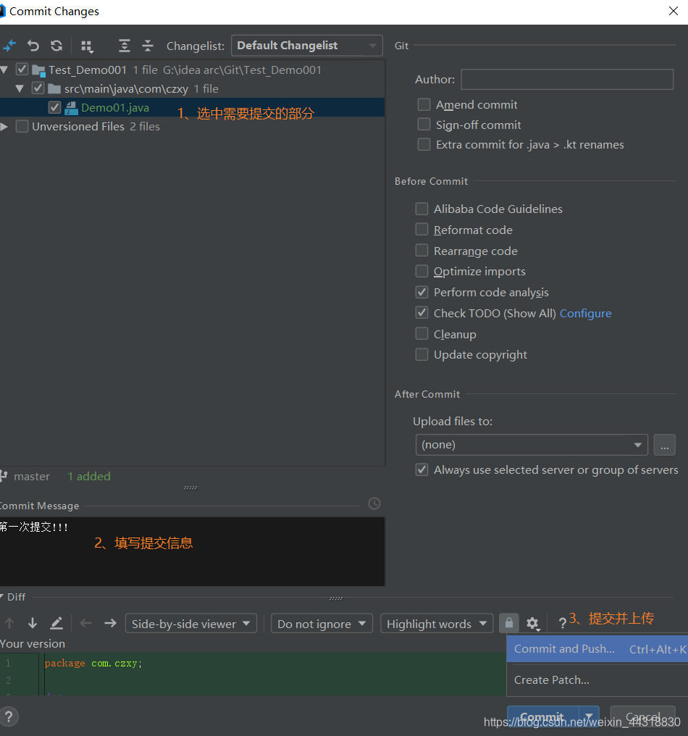Click the Refresh changes icon

(56, 46)
